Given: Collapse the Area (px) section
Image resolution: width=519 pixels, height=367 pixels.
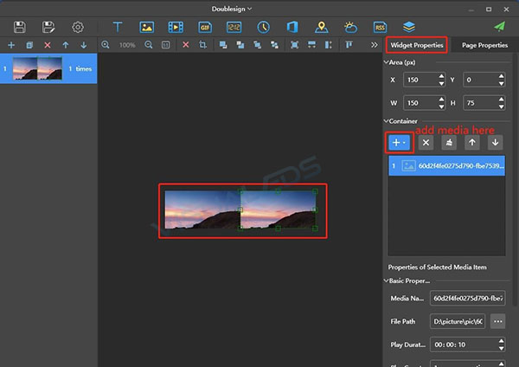Looking at the screenshot, I should pyautogui.click(x=386, y=62).
